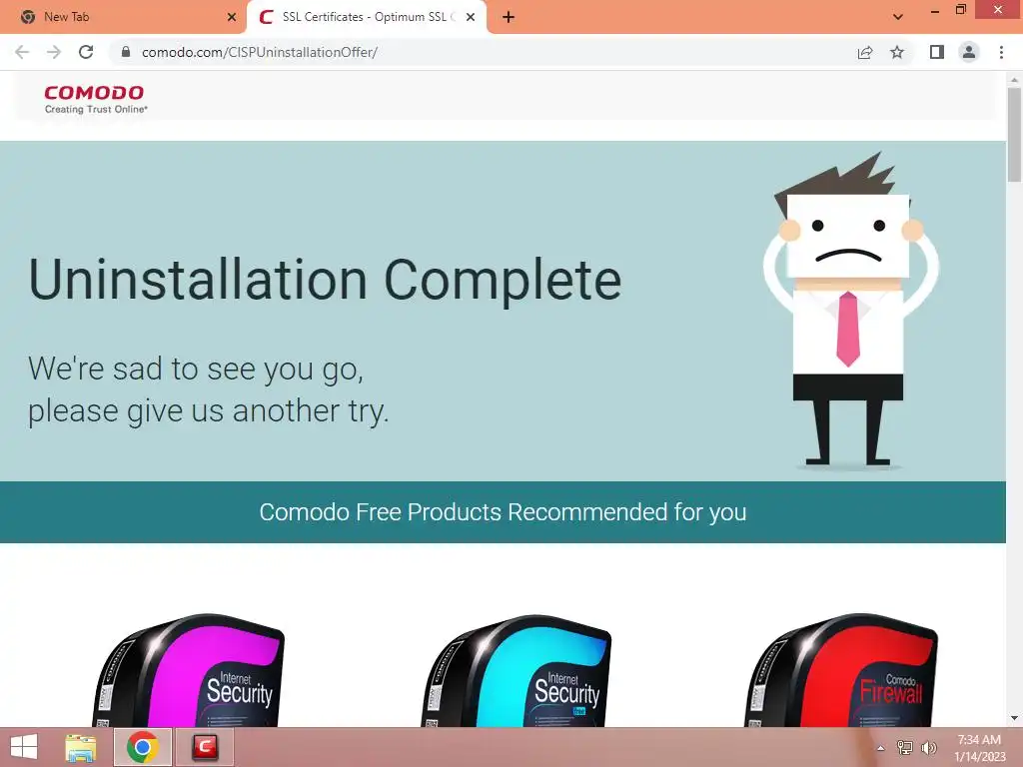Click the Comodo taskbar icon
Screen dimensions: 1023x767
point(205,747)
